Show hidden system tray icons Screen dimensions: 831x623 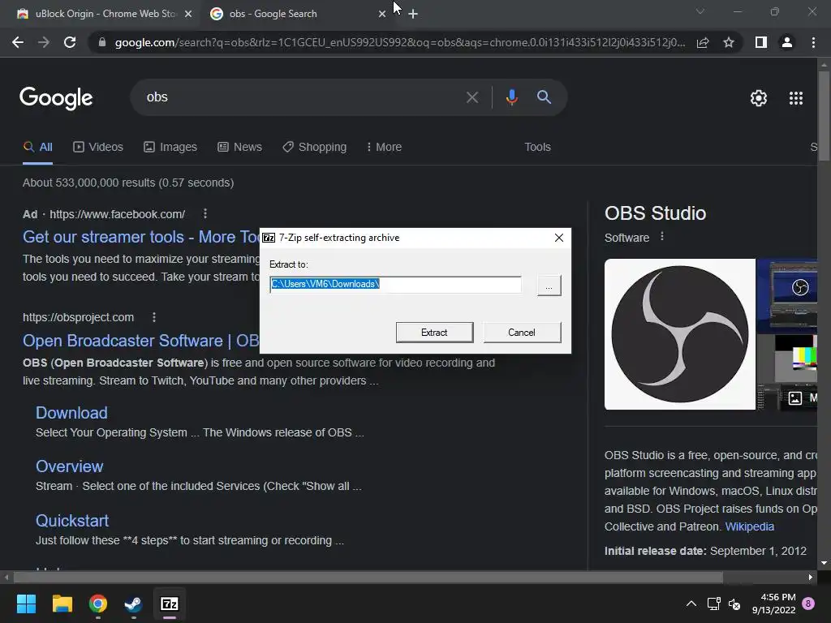pyautogui.click(x=691, y=604)
